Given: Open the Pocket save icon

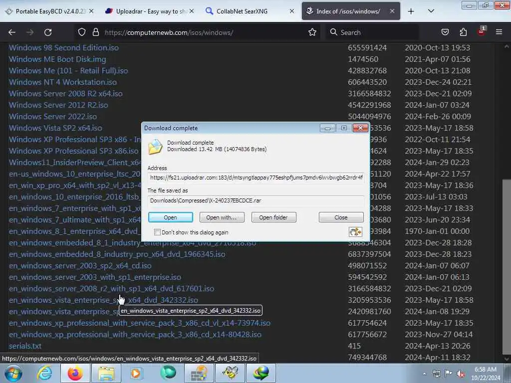Looking at the screenshot, I should point(445,32).
